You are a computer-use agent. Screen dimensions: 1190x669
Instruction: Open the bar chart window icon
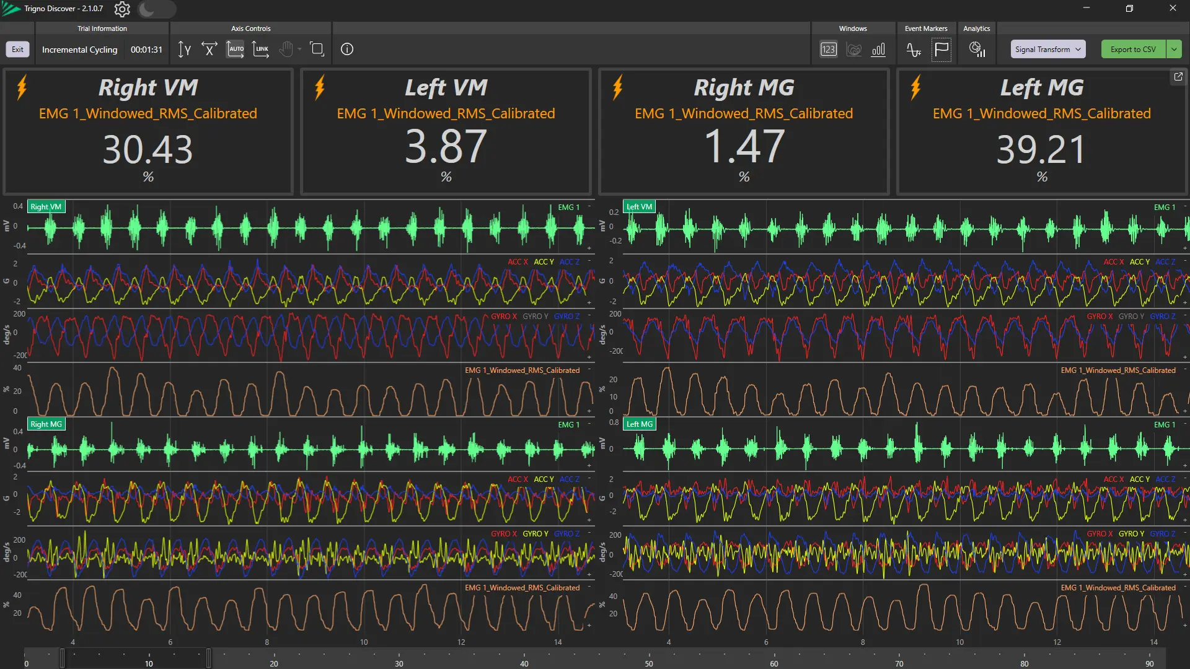pos(878,50)
